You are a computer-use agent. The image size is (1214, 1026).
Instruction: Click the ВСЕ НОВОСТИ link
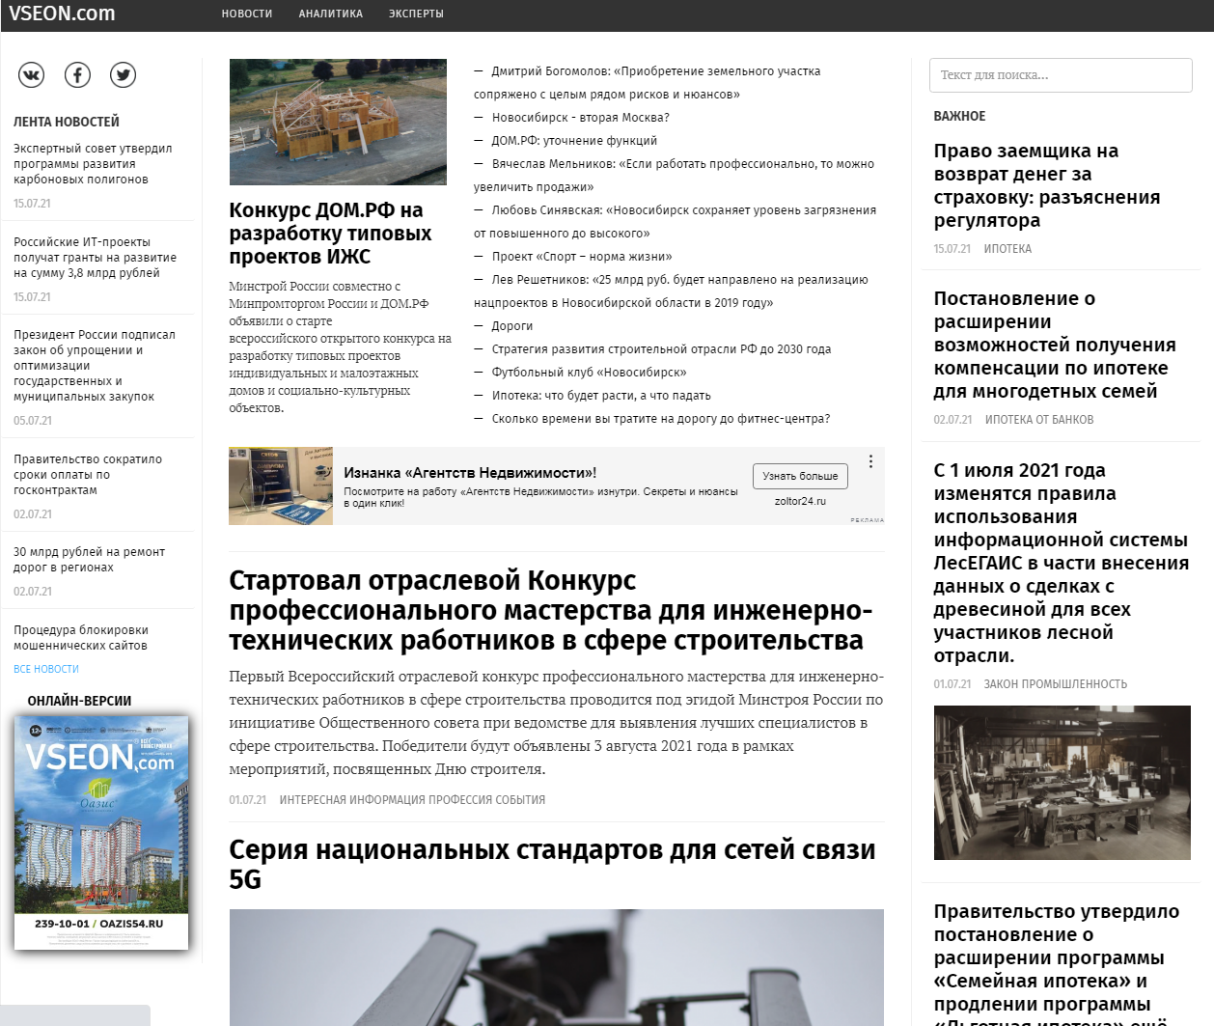46,669
